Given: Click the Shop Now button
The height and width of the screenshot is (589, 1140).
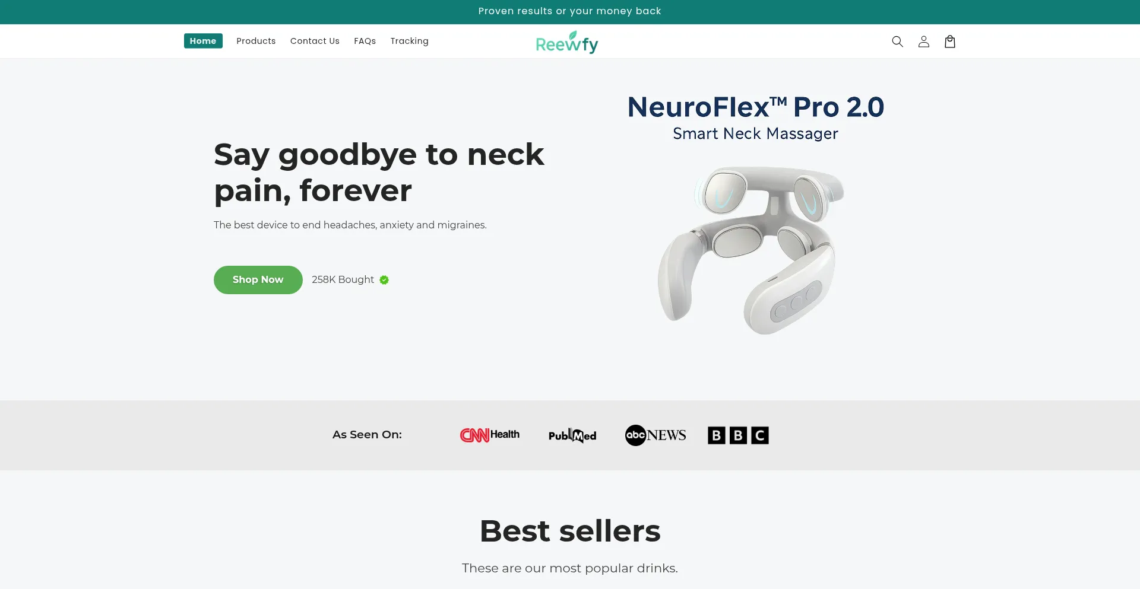Looking at the screenshot, I should pyautogui.click(x=258, y=280).
